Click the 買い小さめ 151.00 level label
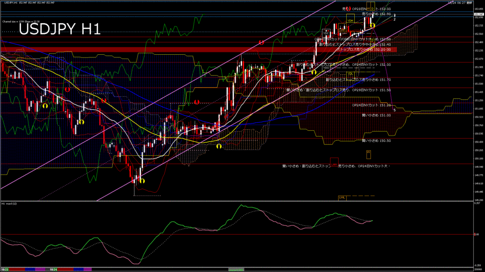Screen dimensions: 485x272 pos(376,115)
